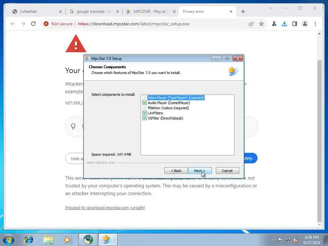Screen dimensions: 328x246
Task: Switch to the google translate tab
Action: (94, 12)
